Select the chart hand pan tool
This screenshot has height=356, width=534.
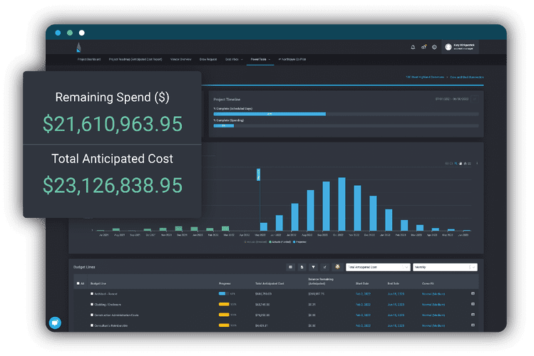[461, 164]
